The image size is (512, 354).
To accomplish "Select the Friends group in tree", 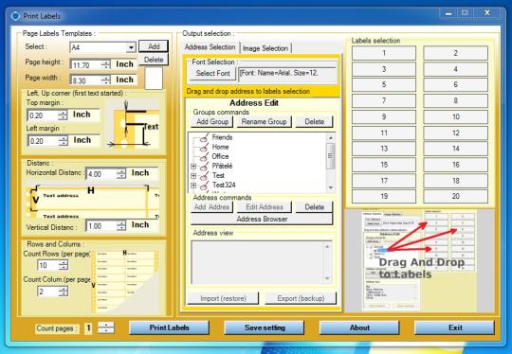I will pyautogui.click(x=222, y=137).
